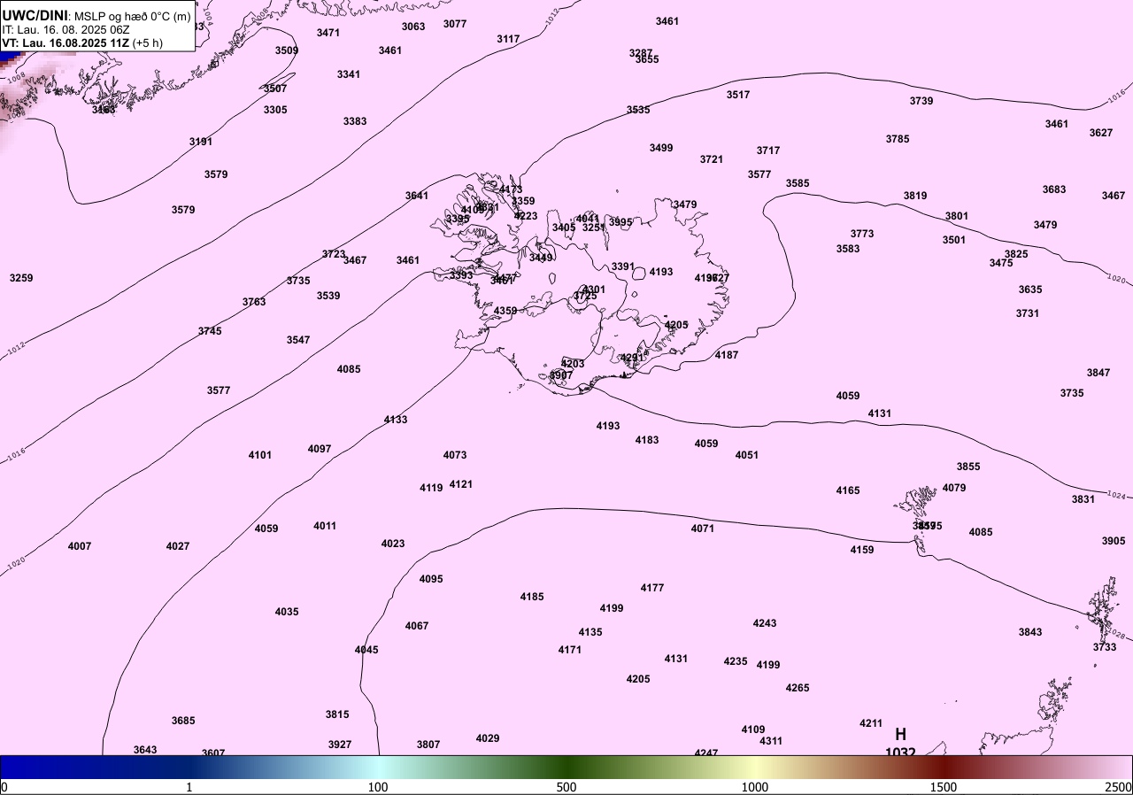Click the 3383 height value

[x=355, y=121]
